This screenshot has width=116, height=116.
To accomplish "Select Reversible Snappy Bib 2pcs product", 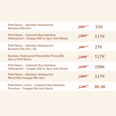I will click(30, 76).
